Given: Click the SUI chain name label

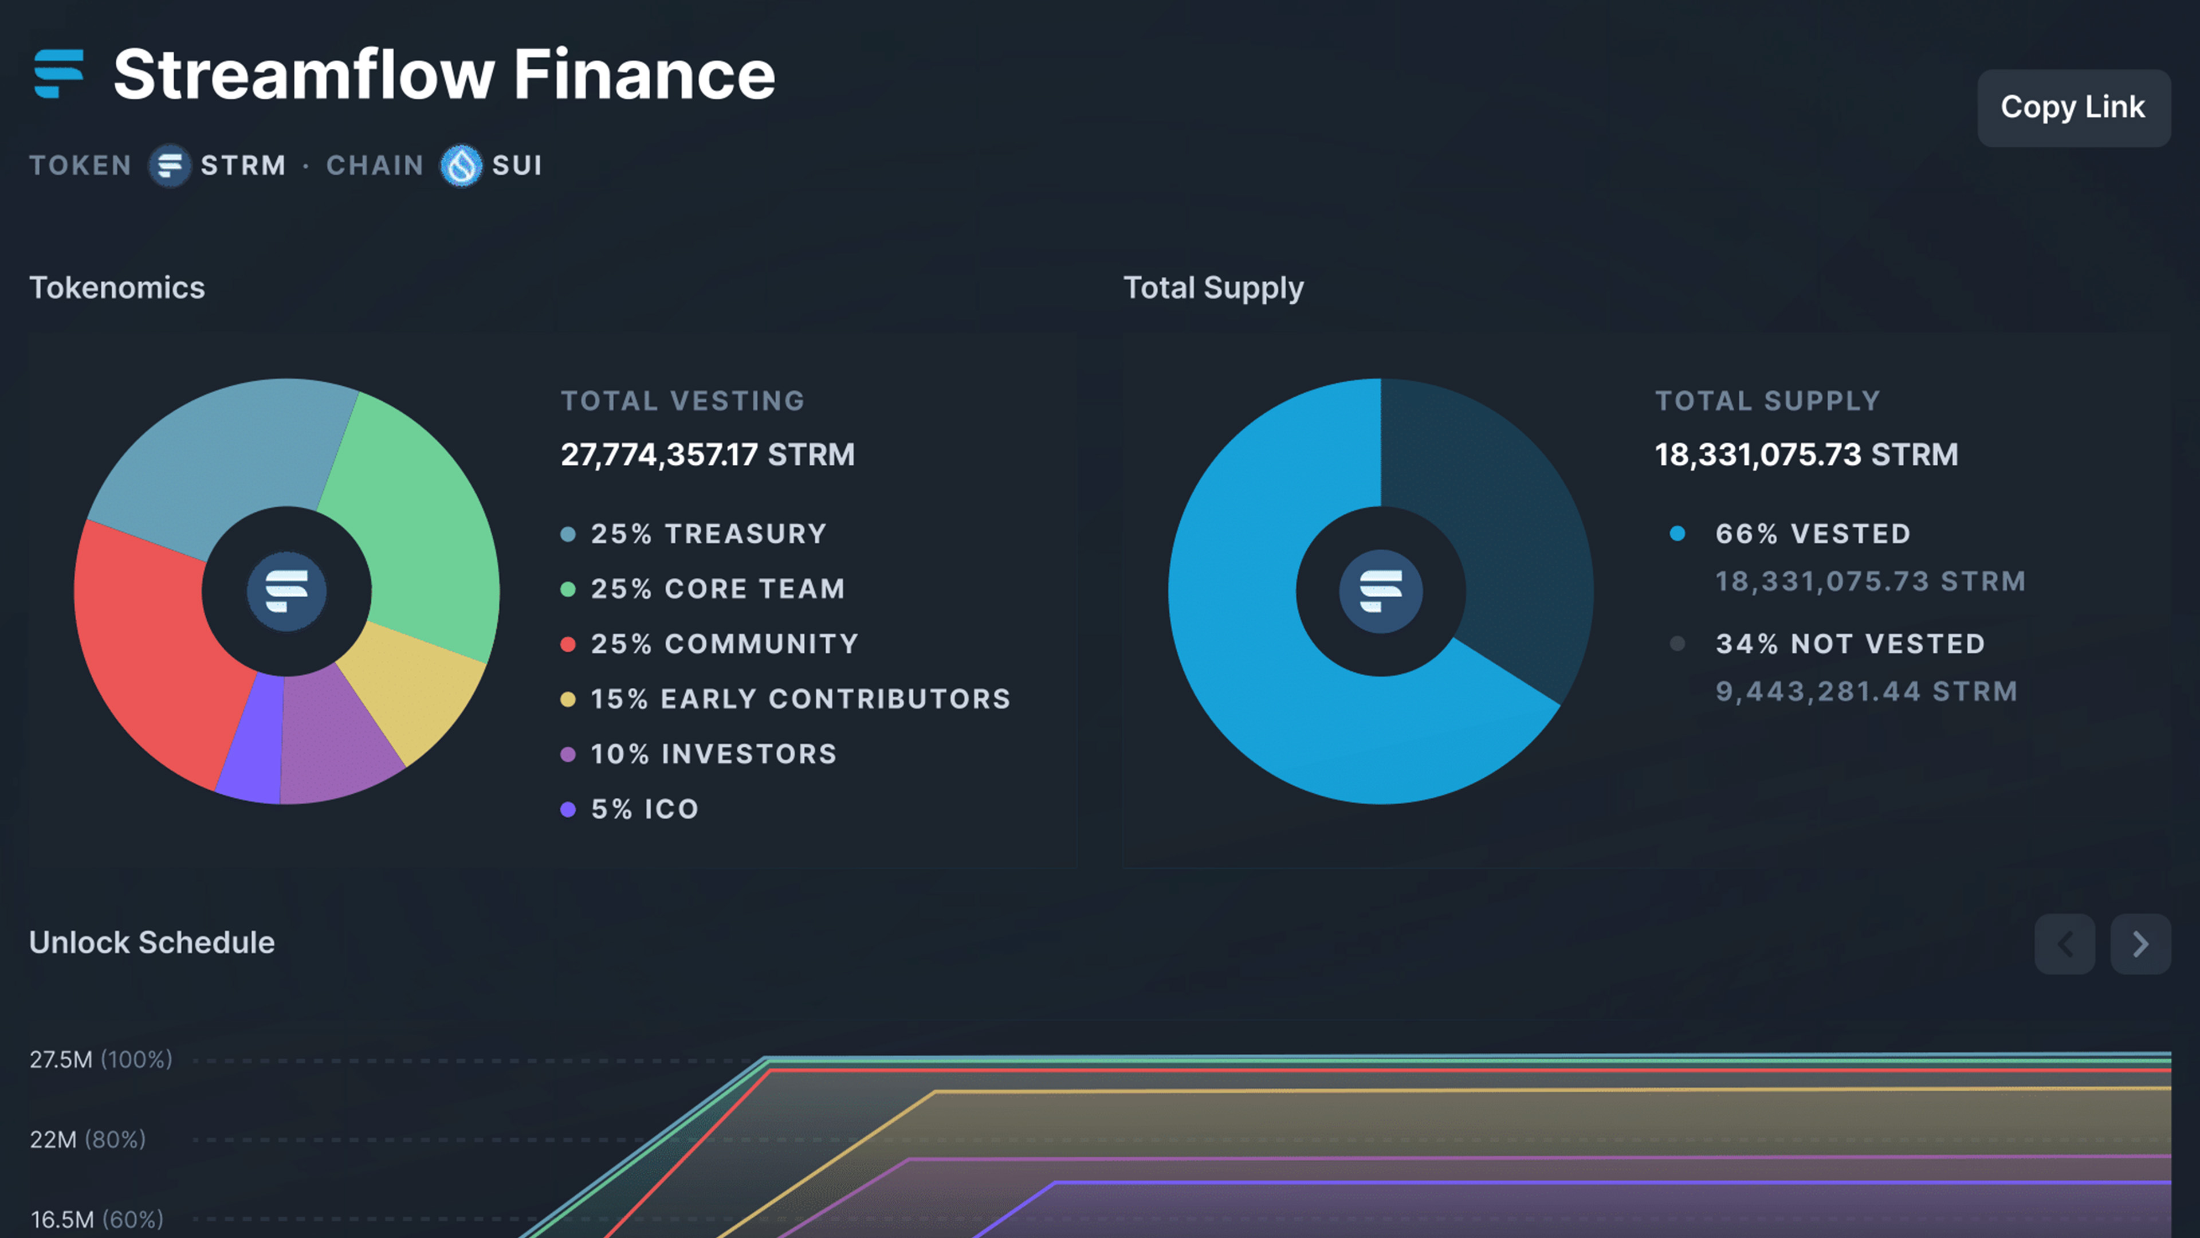Looking at the screenshot, I should coord(517,165).
